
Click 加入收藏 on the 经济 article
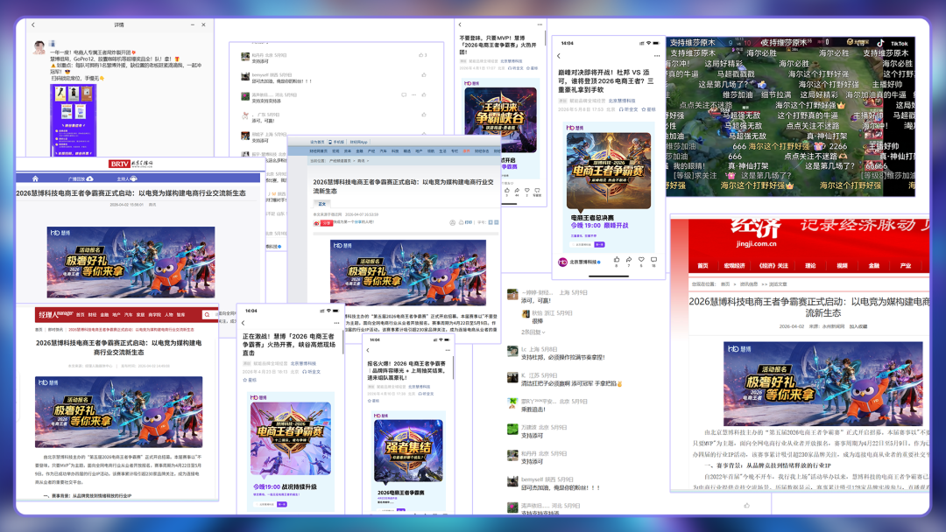pyautogui.click(x=858, y=326)
